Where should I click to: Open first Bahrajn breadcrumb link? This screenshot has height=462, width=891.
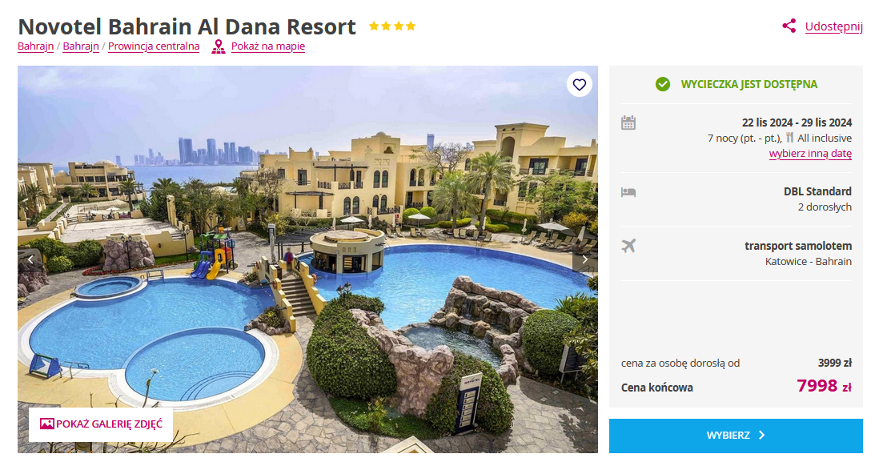tap(35, 46)
